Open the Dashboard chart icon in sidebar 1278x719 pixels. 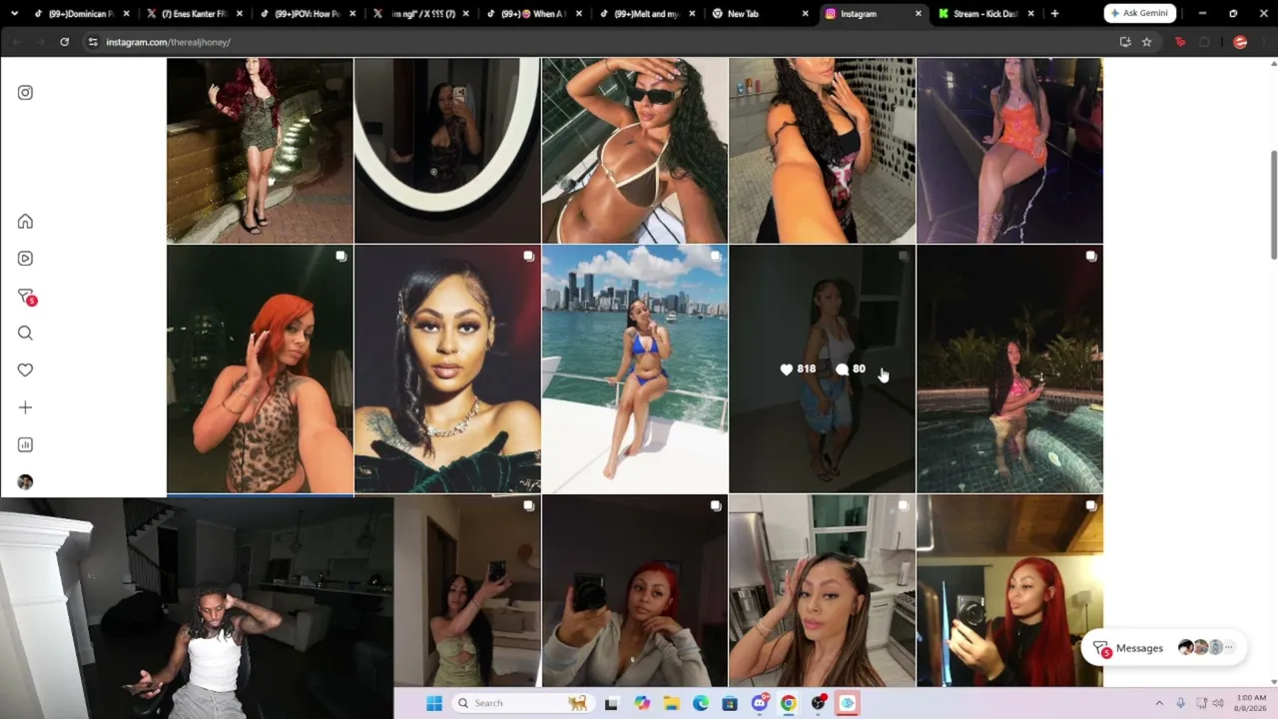25,445
